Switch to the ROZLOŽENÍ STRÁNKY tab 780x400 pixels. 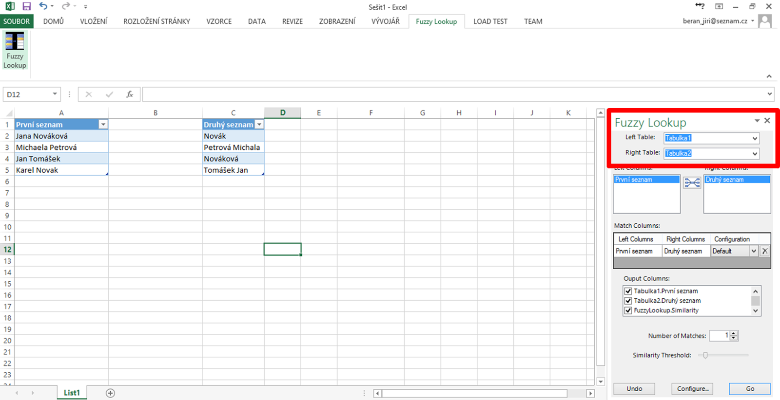(156, 21)
